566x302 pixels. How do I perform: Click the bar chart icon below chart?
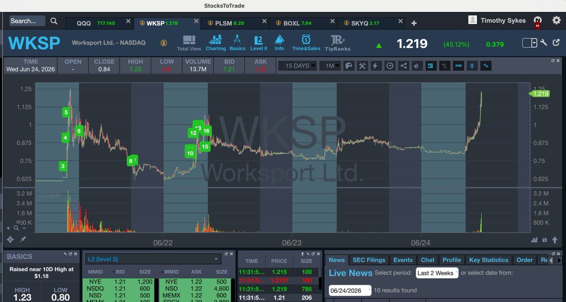[534, 240]
